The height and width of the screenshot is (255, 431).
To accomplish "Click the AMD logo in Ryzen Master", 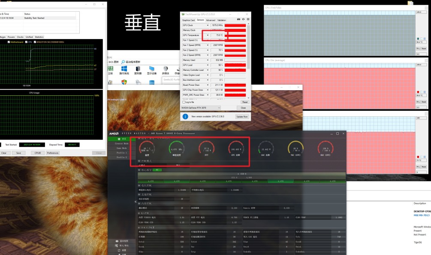I will [x=114, y=134].
